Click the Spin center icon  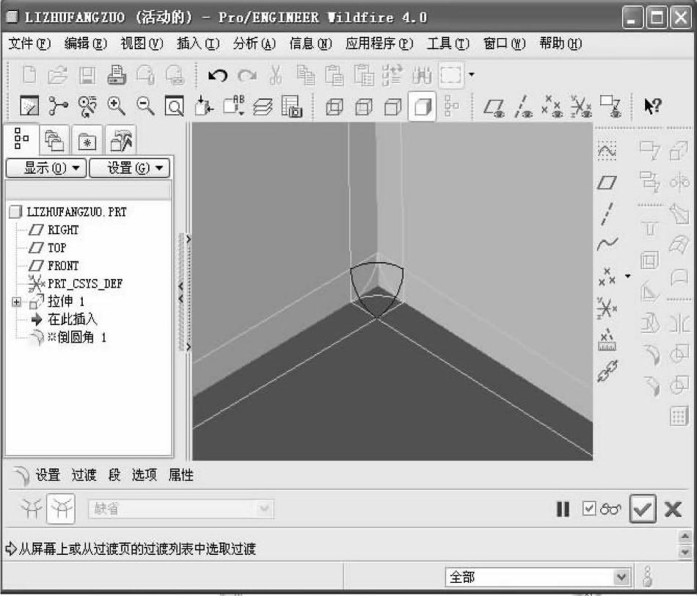click(58, 106)
